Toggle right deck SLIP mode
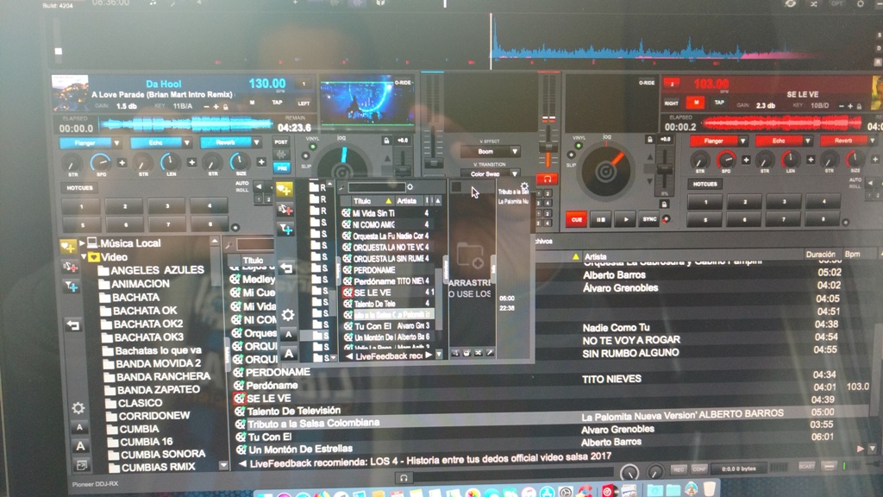The height and width of the screenshot is (497, 883). (x=571, y=155)
